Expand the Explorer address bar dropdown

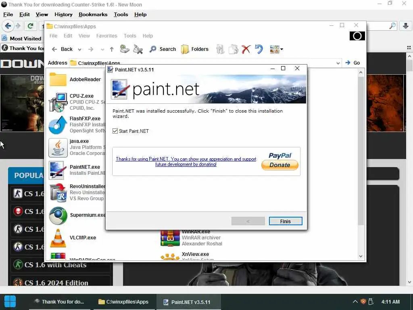pyautogui.click(x=338, y=63)
